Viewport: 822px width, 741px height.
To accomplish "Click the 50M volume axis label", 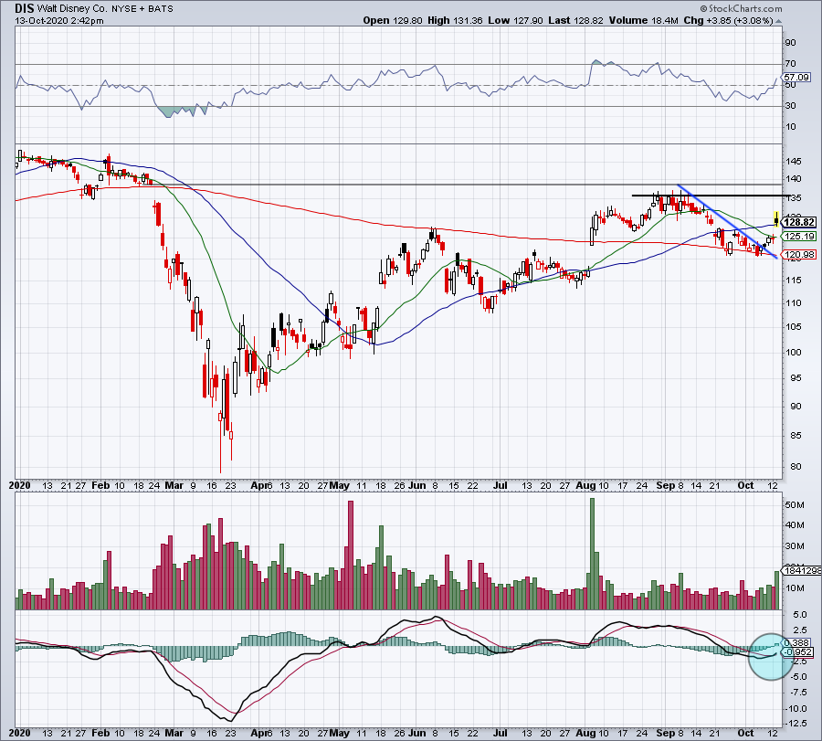I will (x=795, y=505).
